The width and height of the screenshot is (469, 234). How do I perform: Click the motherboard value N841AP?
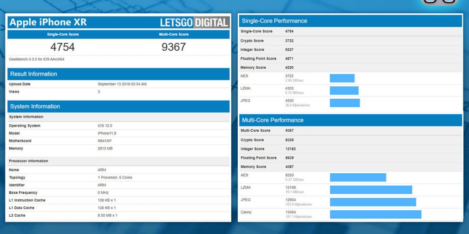coord(106,141)
